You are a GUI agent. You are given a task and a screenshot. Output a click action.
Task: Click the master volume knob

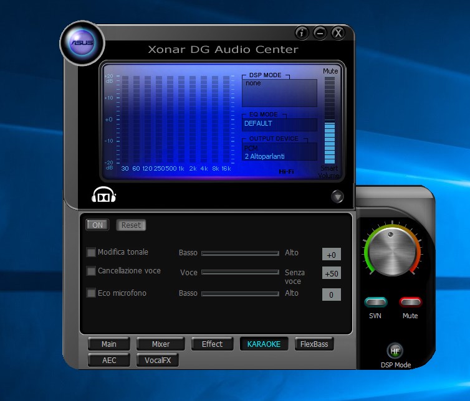[x=392, y=251]
